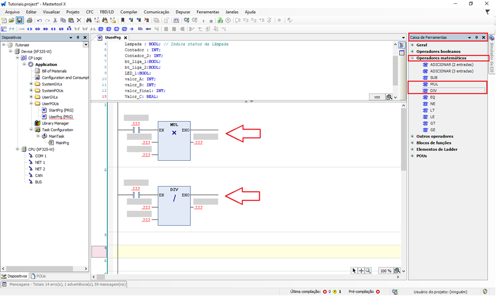Toggle the contact on the MUL EN input
Screen dimensions: 496x296
(135, 130)
